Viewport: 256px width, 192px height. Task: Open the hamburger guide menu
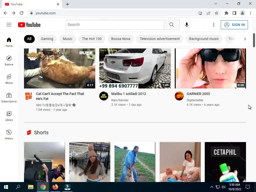pyautogui.click(x=9, y=25)
